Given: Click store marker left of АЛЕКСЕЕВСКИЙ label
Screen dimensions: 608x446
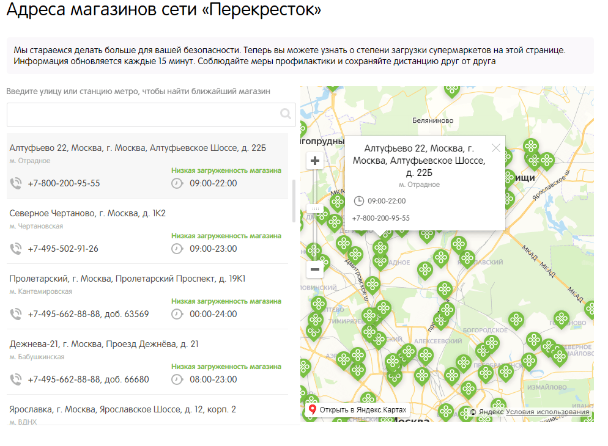Looking at the screenshot, I should coord(408,351).
